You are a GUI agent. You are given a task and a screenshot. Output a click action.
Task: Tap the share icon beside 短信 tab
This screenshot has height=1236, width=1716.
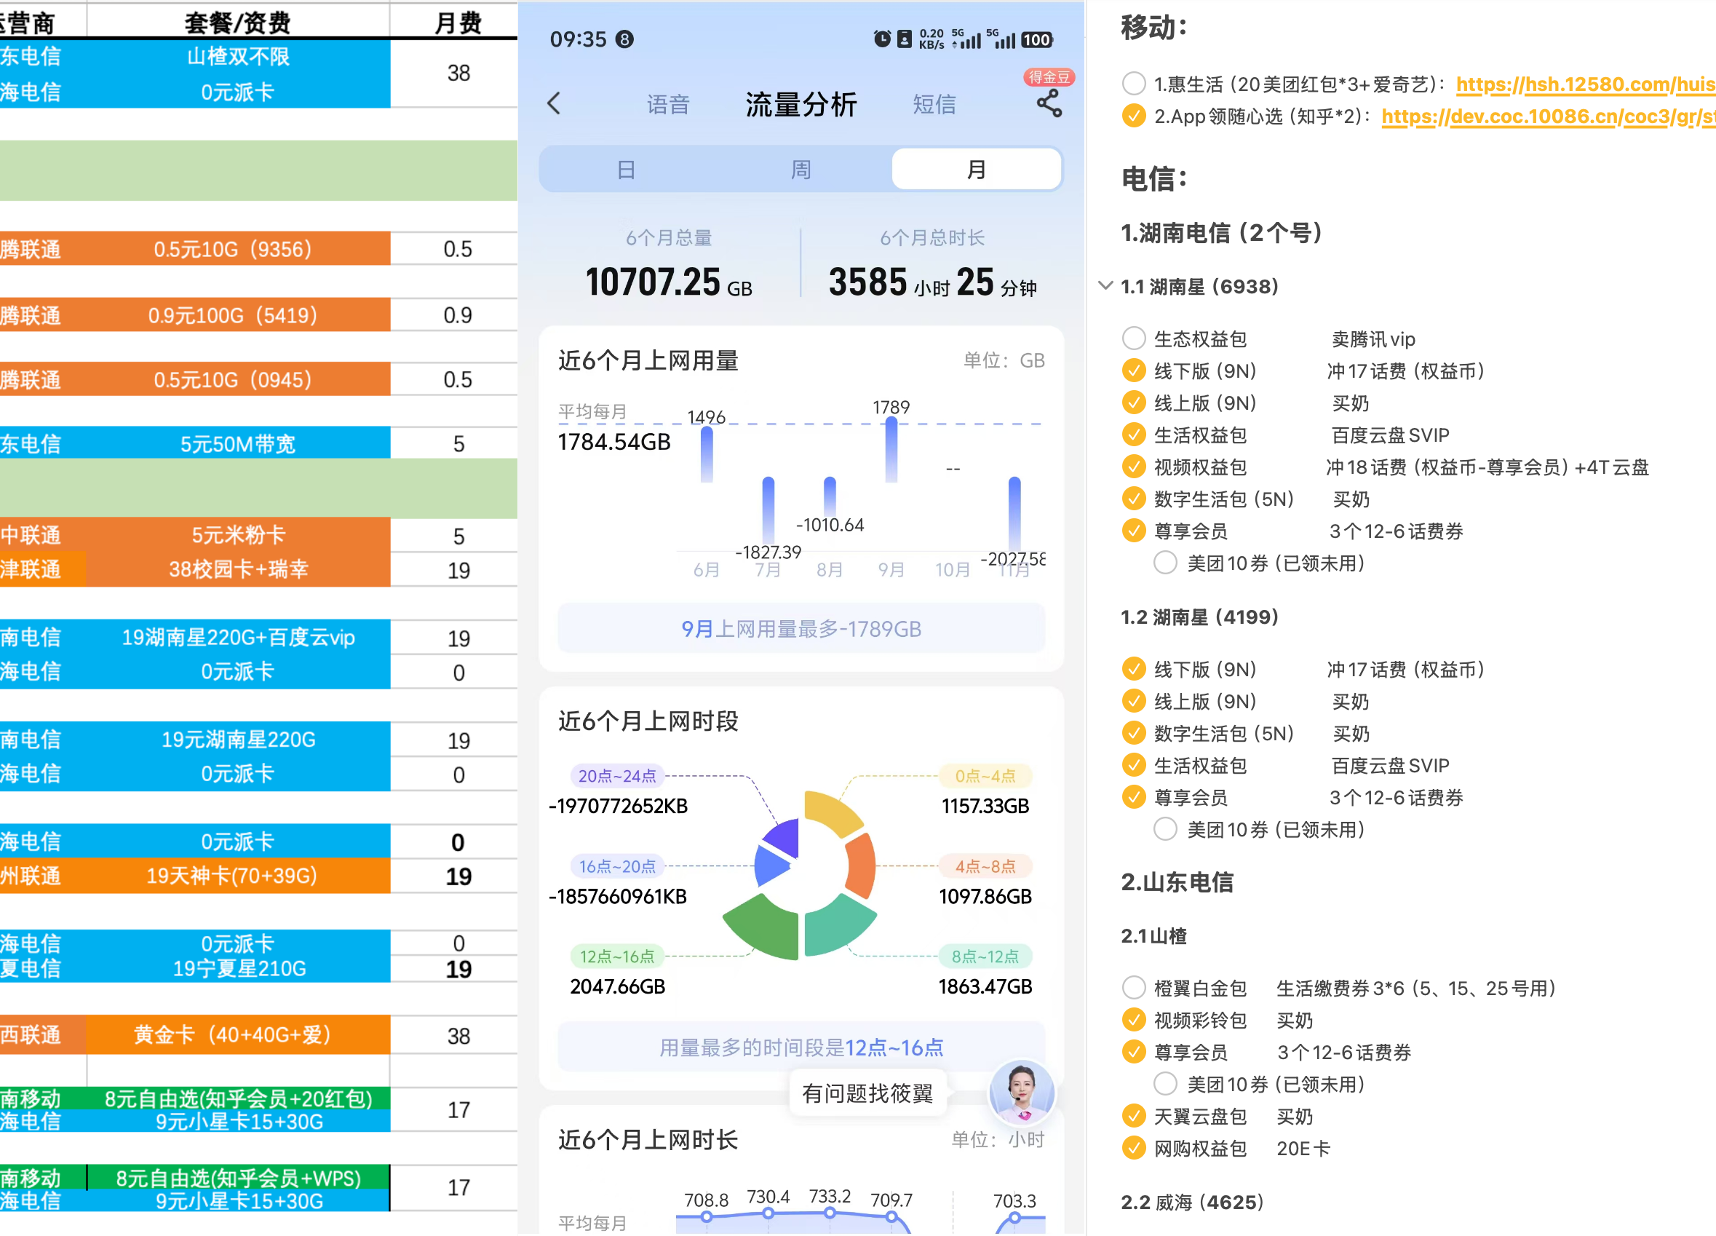tap(1049, 103)
